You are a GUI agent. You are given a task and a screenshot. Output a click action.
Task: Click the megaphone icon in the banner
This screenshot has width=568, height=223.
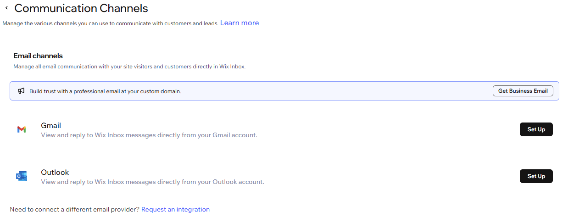(x=21, y=91)
